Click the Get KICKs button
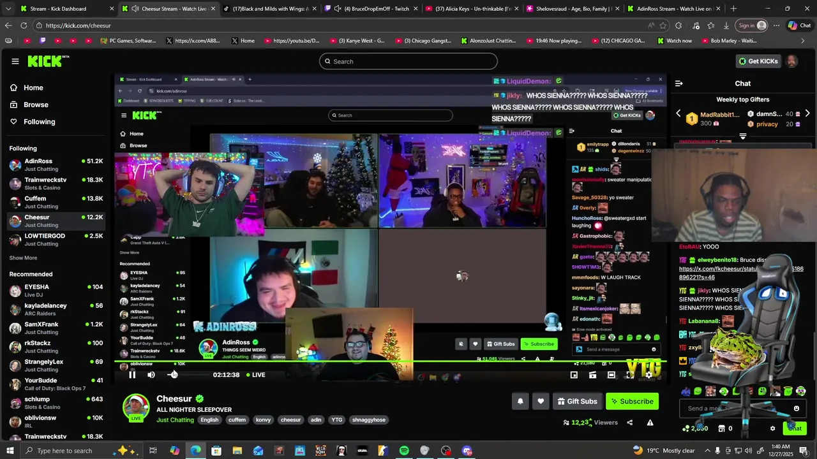817x459 pixels. pos(758,61)
